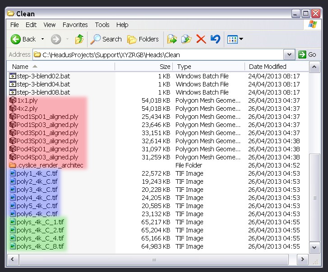Select Pod4Sp01_aligned.ply file name
The width and height of the screenshot is (328, 272).
47,149
